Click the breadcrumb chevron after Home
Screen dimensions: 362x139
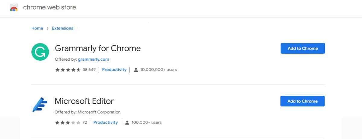47,28
